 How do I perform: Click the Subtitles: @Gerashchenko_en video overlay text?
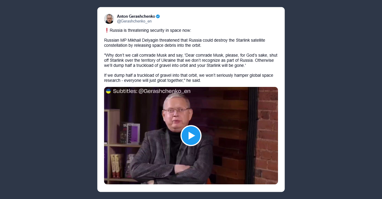click(x=151, y=91)
